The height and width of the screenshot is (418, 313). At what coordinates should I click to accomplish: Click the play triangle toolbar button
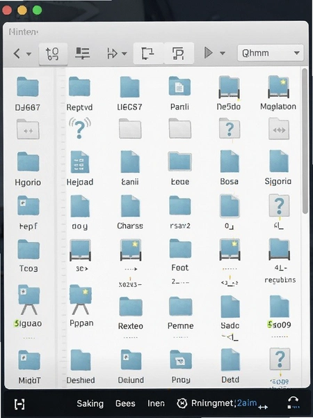(x=209, y=53)
